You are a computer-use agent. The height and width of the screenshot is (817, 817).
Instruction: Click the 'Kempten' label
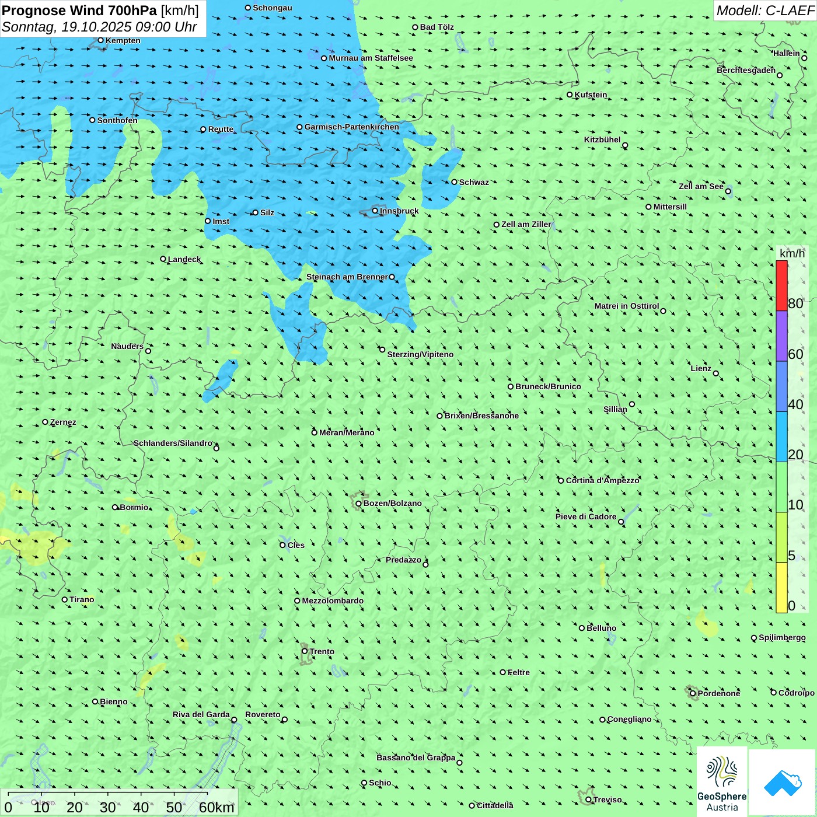click(x=123, y=40)
